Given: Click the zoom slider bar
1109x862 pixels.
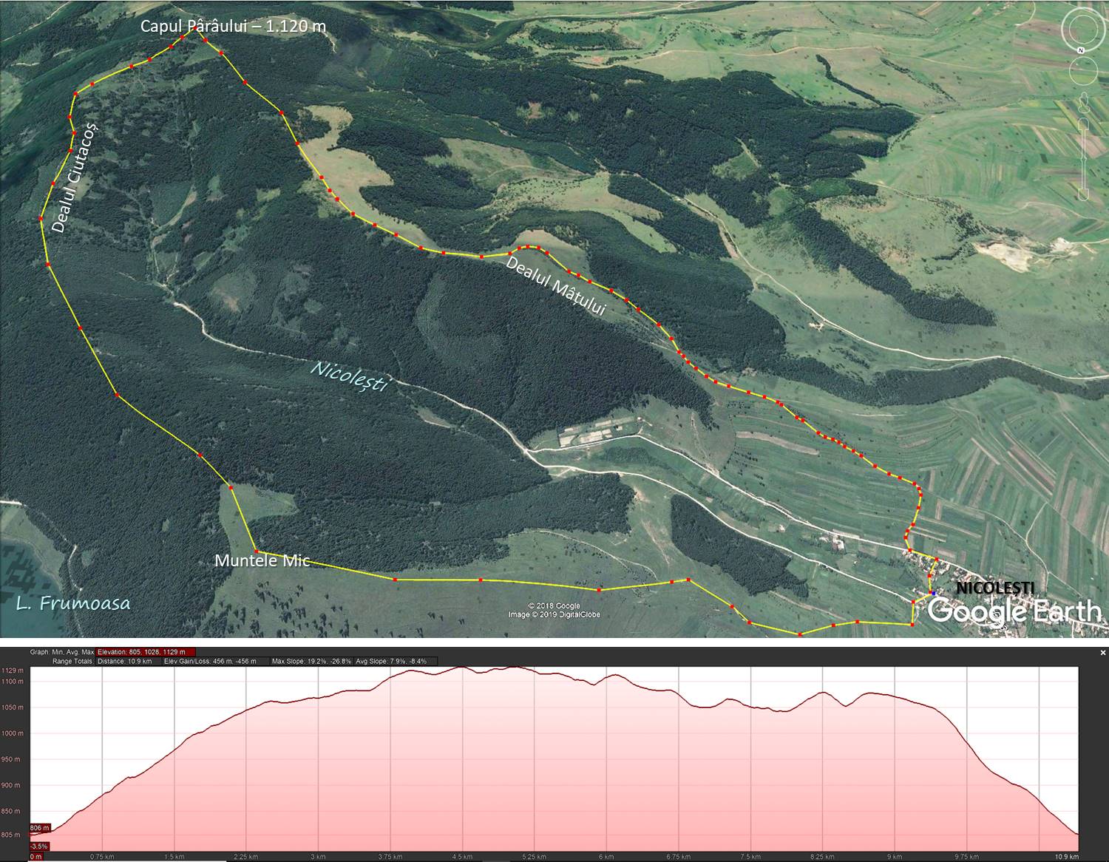Looking at the screenshot, I should point(1083,159).
